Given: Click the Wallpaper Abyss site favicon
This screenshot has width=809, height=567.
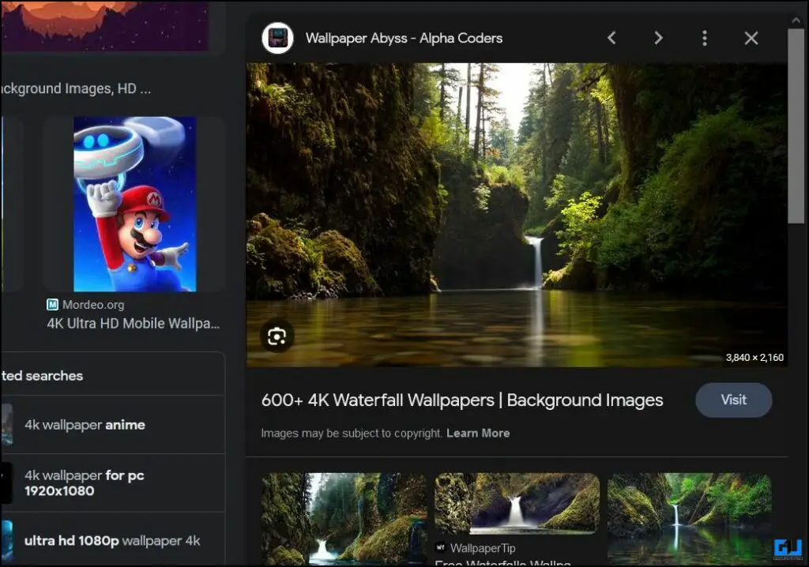Looking at the screenshot, I should point(277,38).
